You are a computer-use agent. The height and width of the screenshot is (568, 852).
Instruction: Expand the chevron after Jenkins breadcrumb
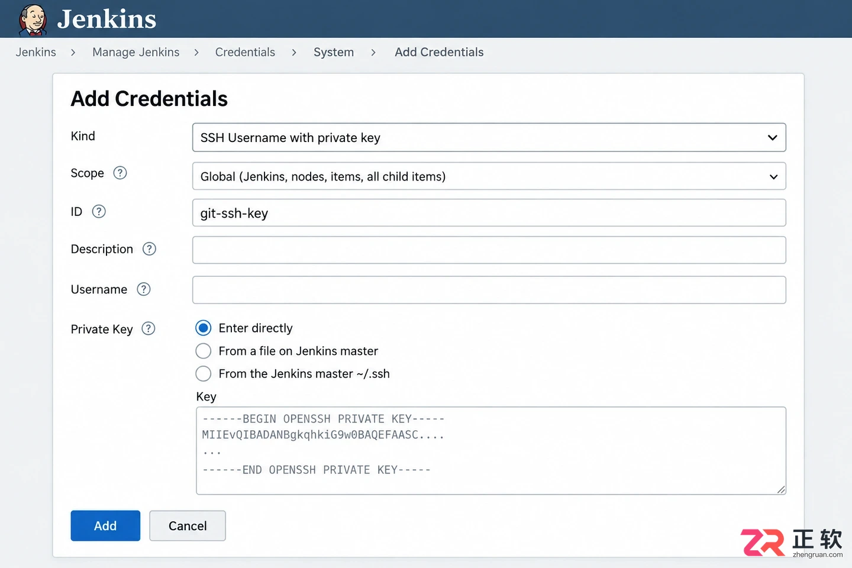tap(73, 53)
